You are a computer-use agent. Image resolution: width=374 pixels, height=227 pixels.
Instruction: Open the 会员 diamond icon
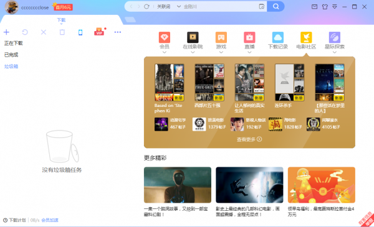click(165, 37)
